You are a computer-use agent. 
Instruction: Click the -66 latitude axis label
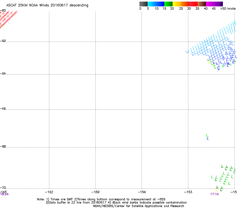[3, 109]
